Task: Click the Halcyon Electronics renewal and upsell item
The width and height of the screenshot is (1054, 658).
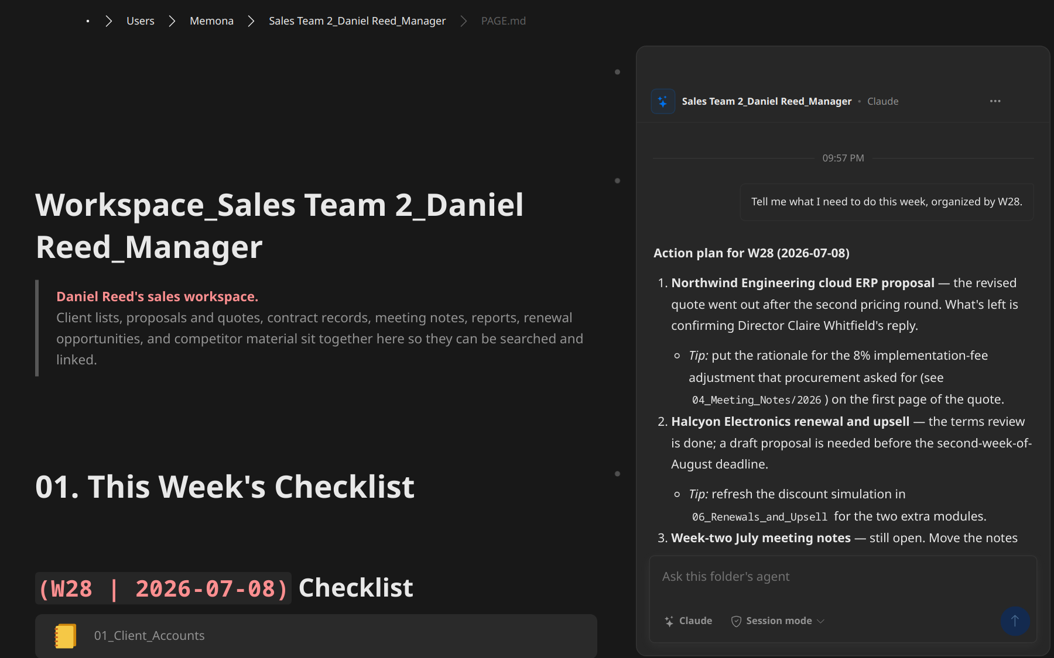Action: (x=790, y=422)
